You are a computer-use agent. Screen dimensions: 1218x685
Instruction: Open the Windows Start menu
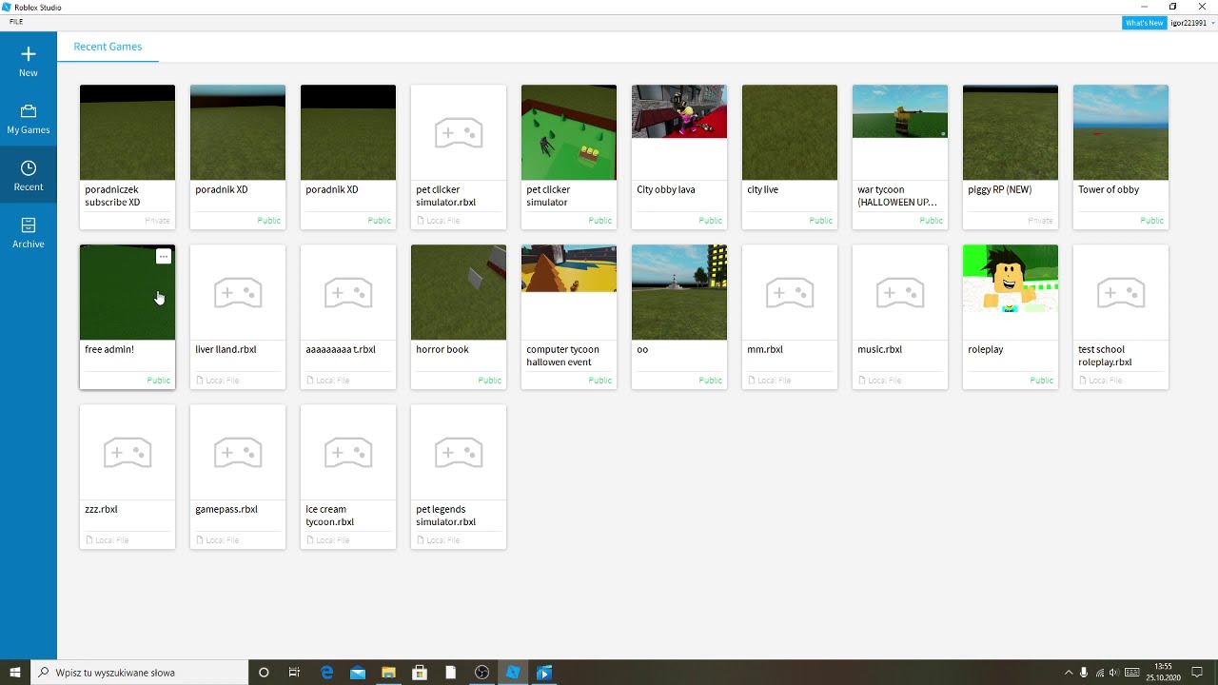(15, 673)
